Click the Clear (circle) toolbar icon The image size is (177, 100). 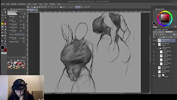pyautogui.click(x=55, y=7)
